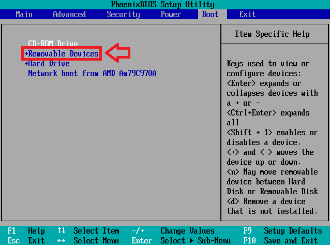Click help text '<d> Remove a device'
This screenshot has height=245, width=330.
pyautogui.click(x=266, y=201)
